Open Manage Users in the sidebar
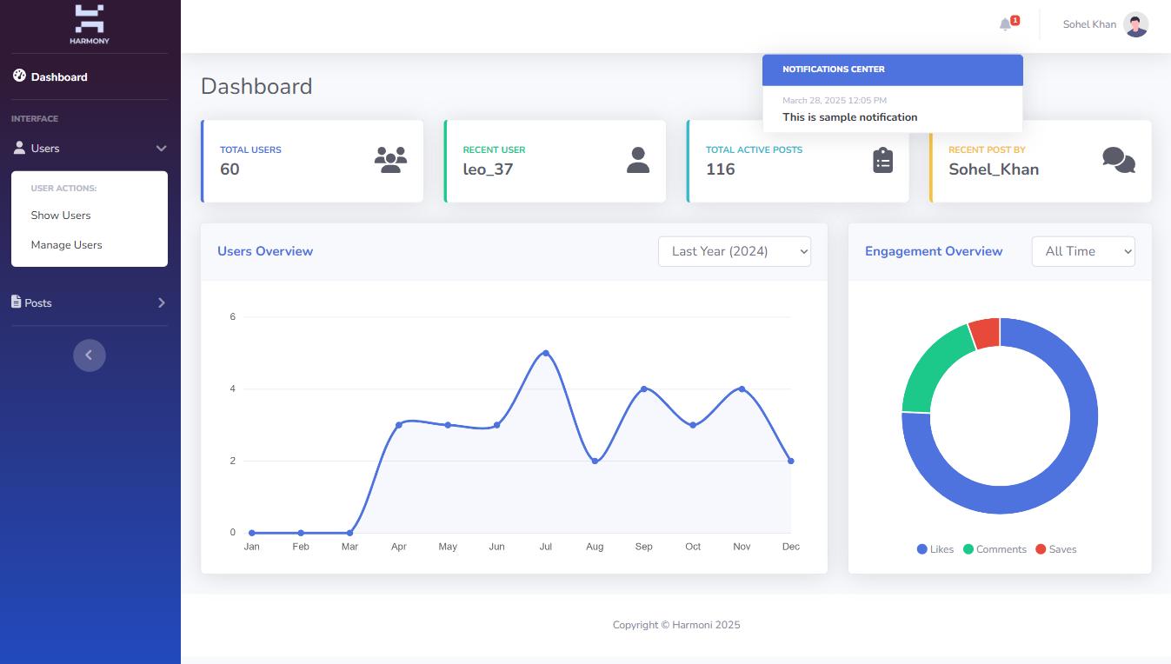Viewport: 1171px width, 664px height. 67,245
